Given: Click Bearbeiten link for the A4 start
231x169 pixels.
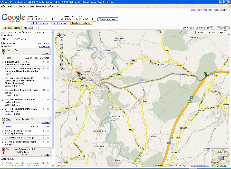Looking at the screenshot, I should pos(46,53).
